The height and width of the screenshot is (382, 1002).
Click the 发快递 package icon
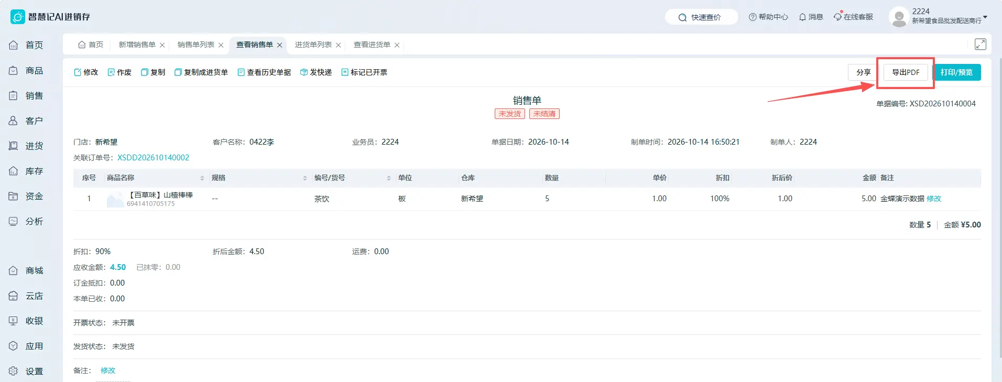[303, 72]
